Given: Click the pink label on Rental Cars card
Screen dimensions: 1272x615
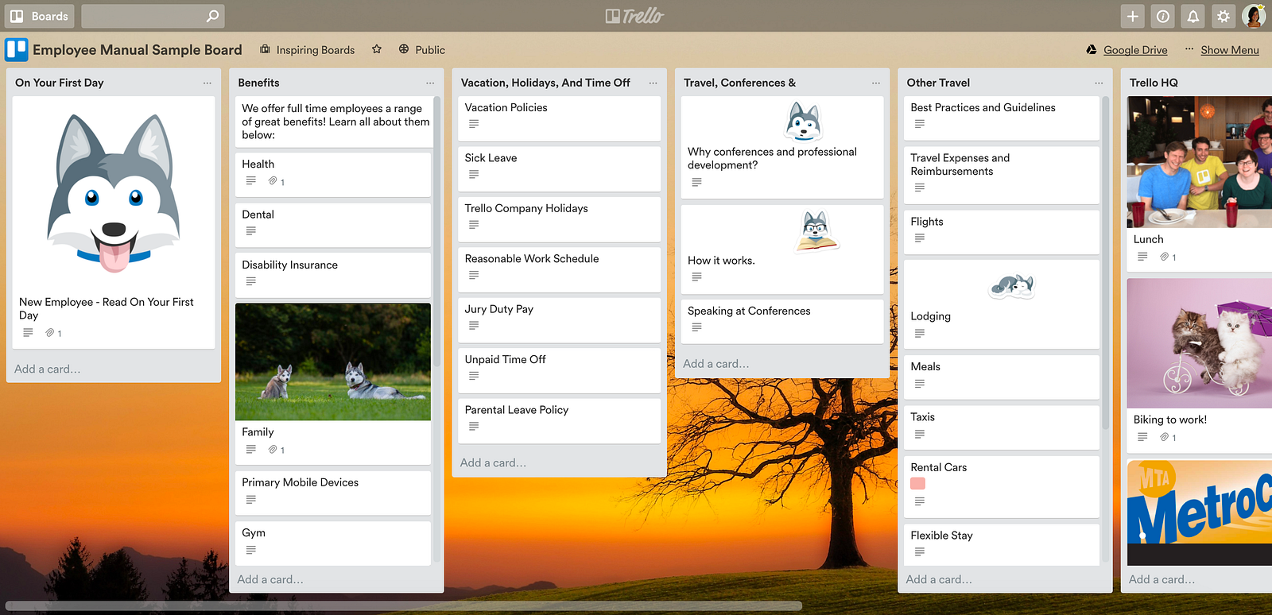Looking at the screenshot, I should click(x=918, y=484).
